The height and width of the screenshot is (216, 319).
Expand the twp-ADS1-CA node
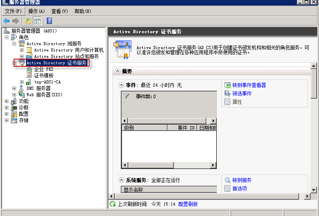(22, 82)
